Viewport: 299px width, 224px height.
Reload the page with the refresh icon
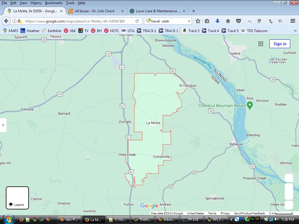pos(137,21)
